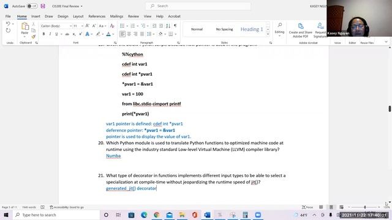The image size is (392, 220).
Task: Toggle Underline formatting
Action: pos(56,34)
